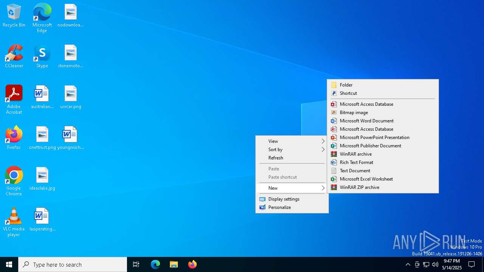The image size is (484, 272).
Task: Select the laoperating... Word document icon
Action: (42, 220)
